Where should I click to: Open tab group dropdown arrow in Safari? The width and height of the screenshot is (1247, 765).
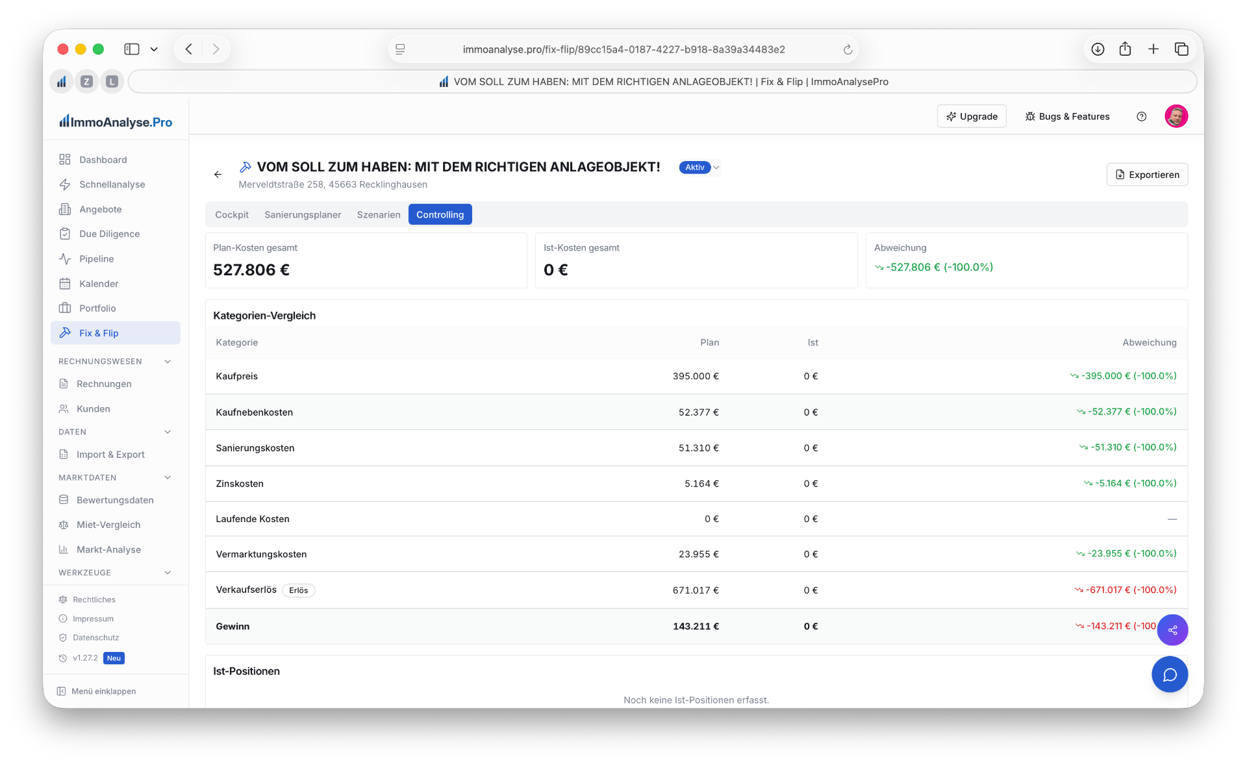pyautogui.click(x=154, y=49)
